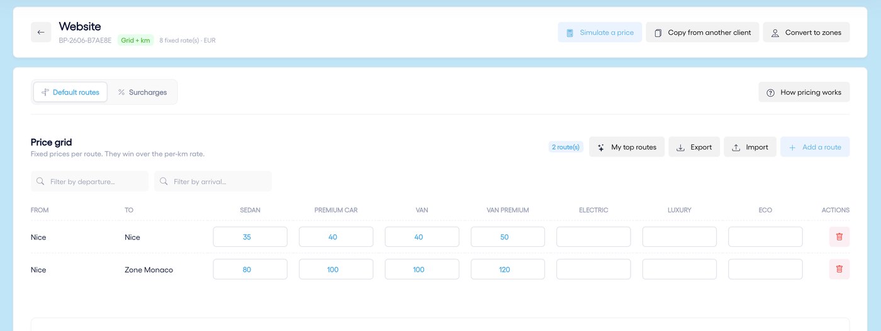Switch to the Default routes tab
The image size is (881, 331).
tap(70, 92)
